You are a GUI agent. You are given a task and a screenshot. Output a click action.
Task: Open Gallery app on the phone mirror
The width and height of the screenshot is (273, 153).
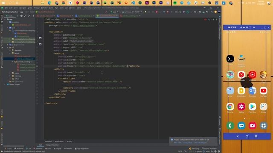point(241,107)
